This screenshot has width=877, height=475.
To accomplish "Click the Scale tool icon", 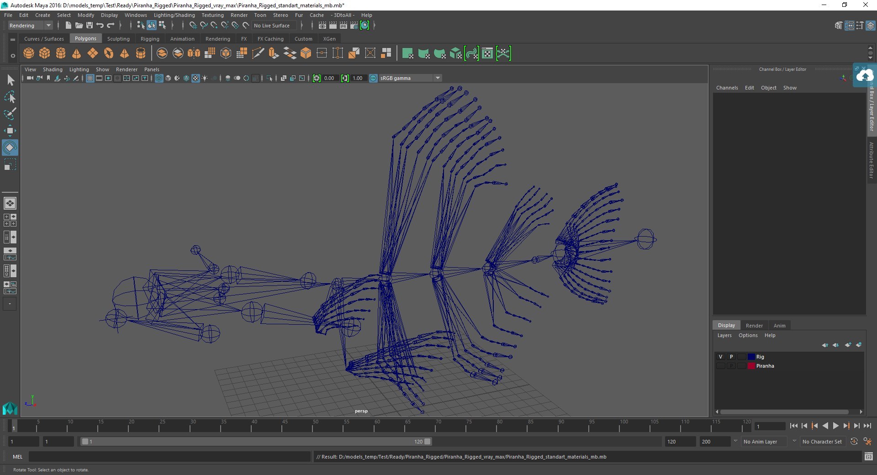I will tap(10, 164).
